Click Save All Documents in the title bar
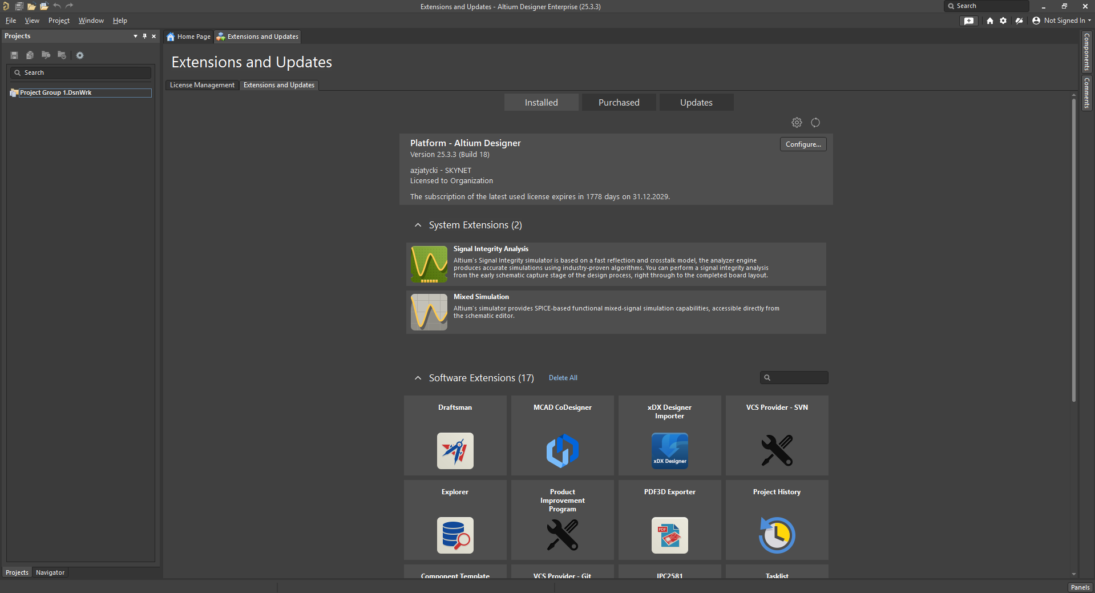 tap(19, 6)
